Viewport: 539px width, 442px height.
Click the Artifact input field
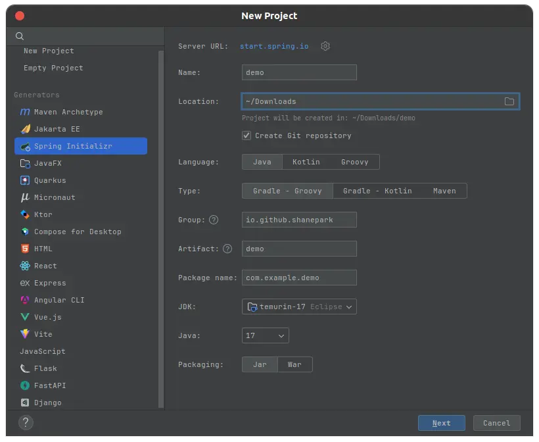tap(299, 249)
